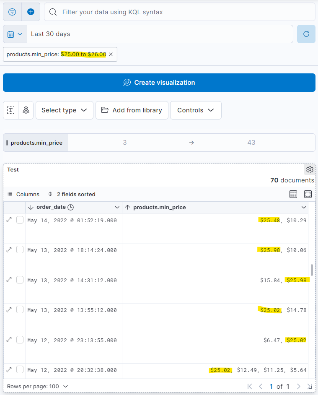Add a new filter with the plus icon
Image resolution: width=318 pixels, height=395 pixels.
(31, 12)
